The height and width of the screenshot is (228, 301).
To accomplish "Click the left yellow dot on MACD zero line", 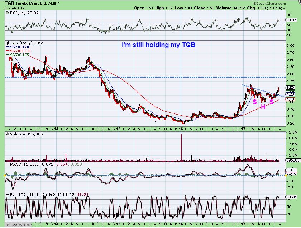I will click(5, 175).
